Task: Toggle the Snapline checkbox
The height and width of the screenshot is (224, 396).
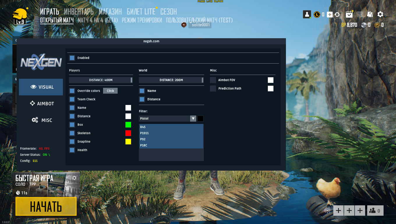Action: coord(72,141)
